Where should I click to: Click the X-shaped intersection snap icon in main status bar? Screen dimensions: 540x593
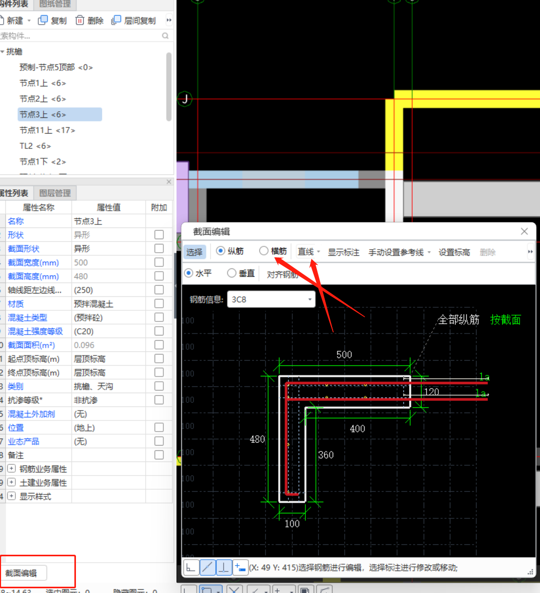pos(235,589)
